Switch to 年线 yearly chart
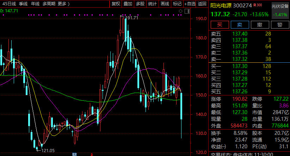Screen dimensions: 290x156 pos(35,4)
